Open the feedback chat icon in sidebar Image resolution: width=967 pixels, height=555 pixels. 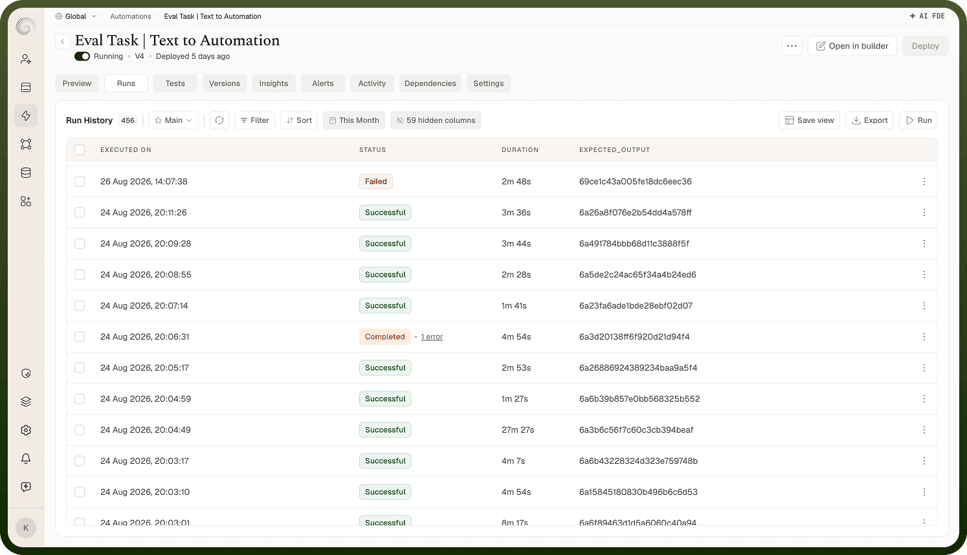[x=26, y=487]
